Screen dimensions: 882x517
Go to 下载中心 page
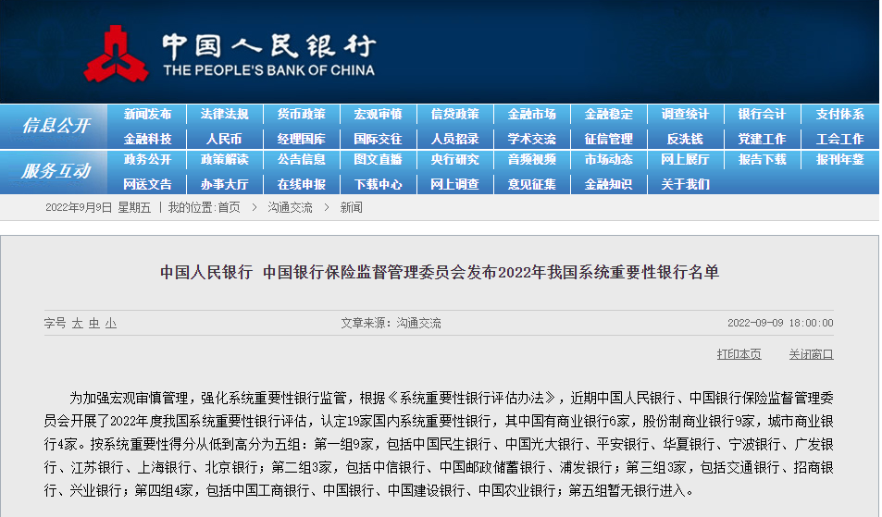tap(378, 184)
